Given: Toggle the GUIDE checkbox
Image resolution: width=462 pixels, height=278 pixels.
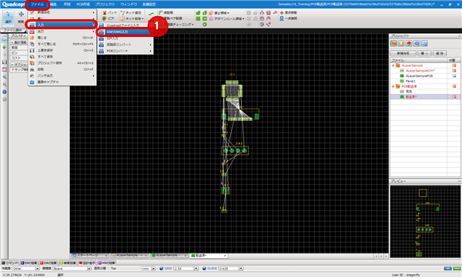Looking at the screenshot, I should click(204, 269).
